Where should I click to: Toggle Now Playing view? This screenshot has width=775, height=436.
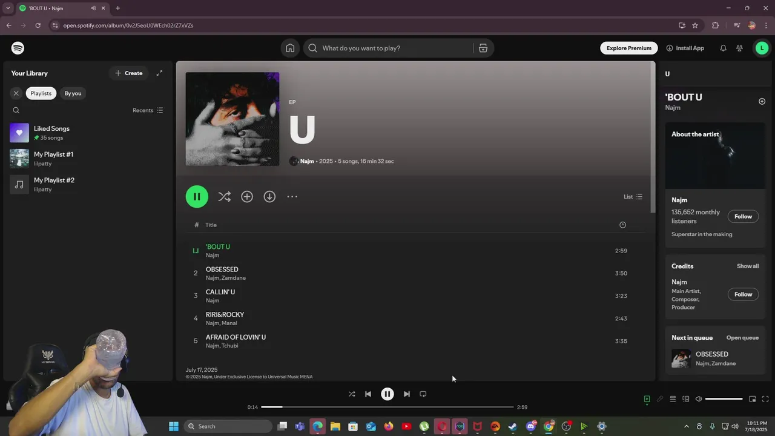[x=647, y=399]
